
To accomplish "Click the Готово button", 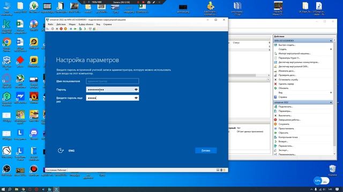I will click(206, 150).
